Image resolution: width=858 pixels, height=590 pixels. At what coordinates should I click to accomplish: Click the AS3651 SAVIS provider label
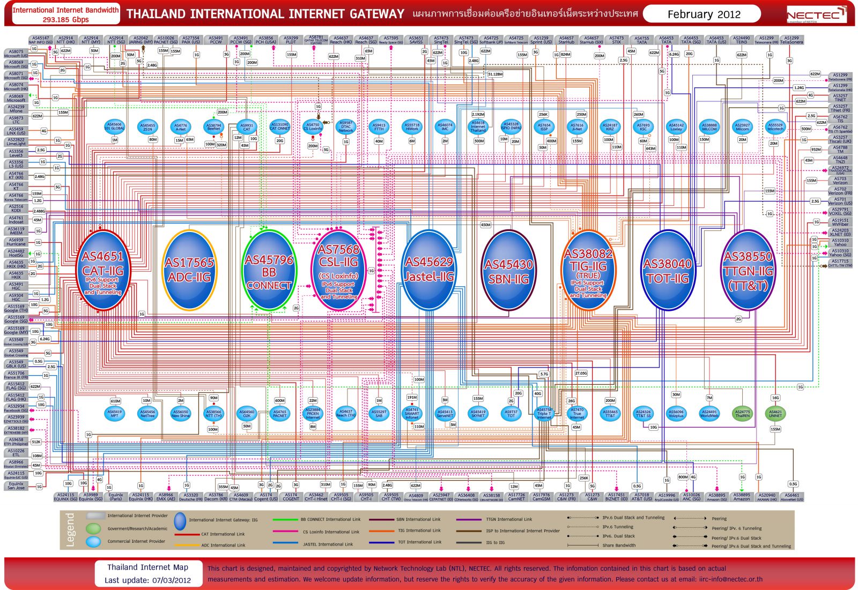(416, 40)
